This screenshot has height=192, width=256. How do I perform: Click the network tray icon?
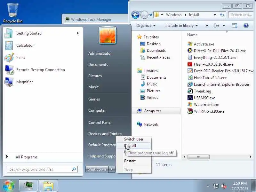(216, 186)
